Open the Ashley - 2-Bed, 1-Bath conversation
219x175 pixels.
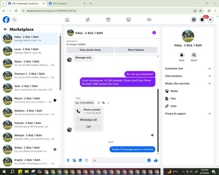coord(29,150)
